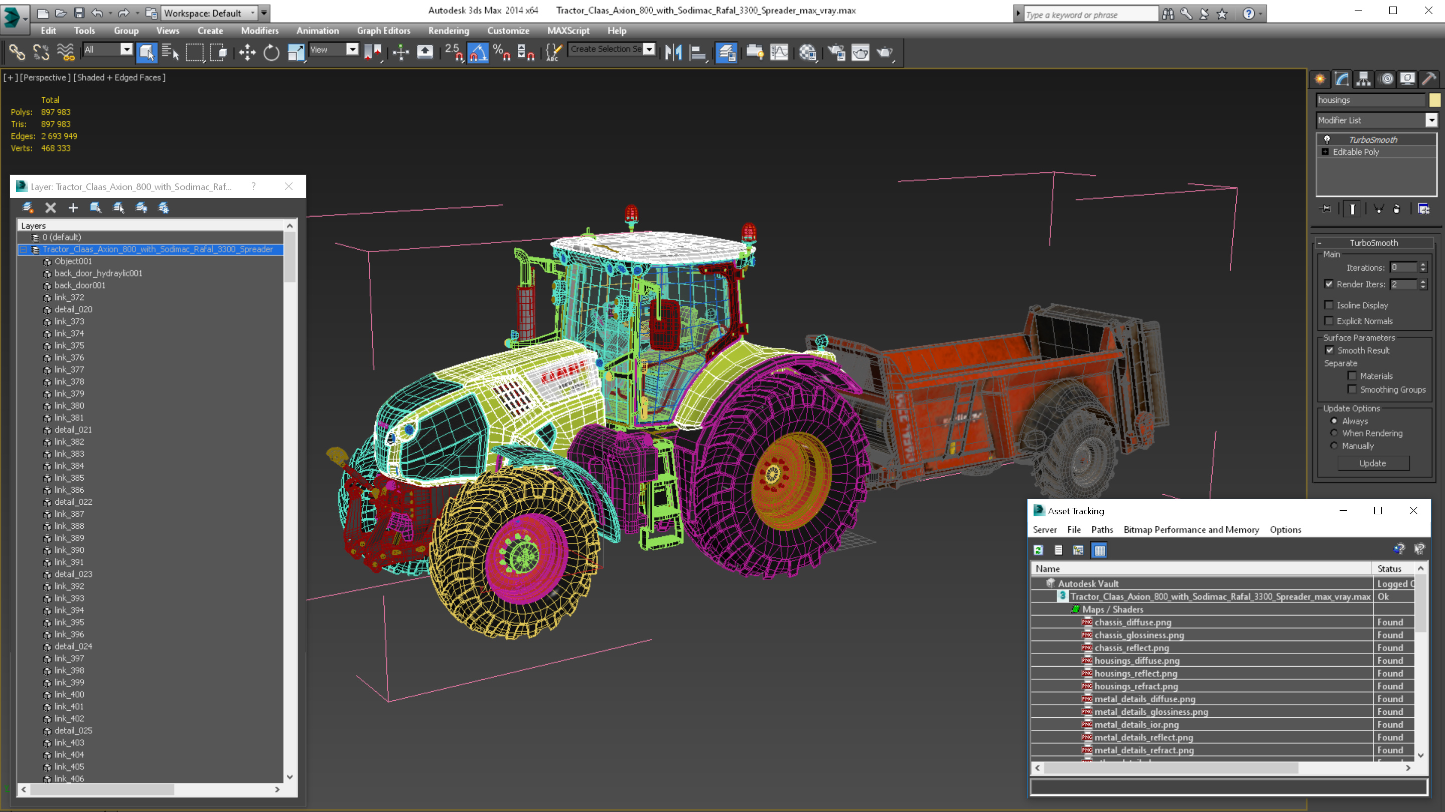Open the Material Editor icon
This screenshot has width=1445, height=812.
(x=807, y=52)
